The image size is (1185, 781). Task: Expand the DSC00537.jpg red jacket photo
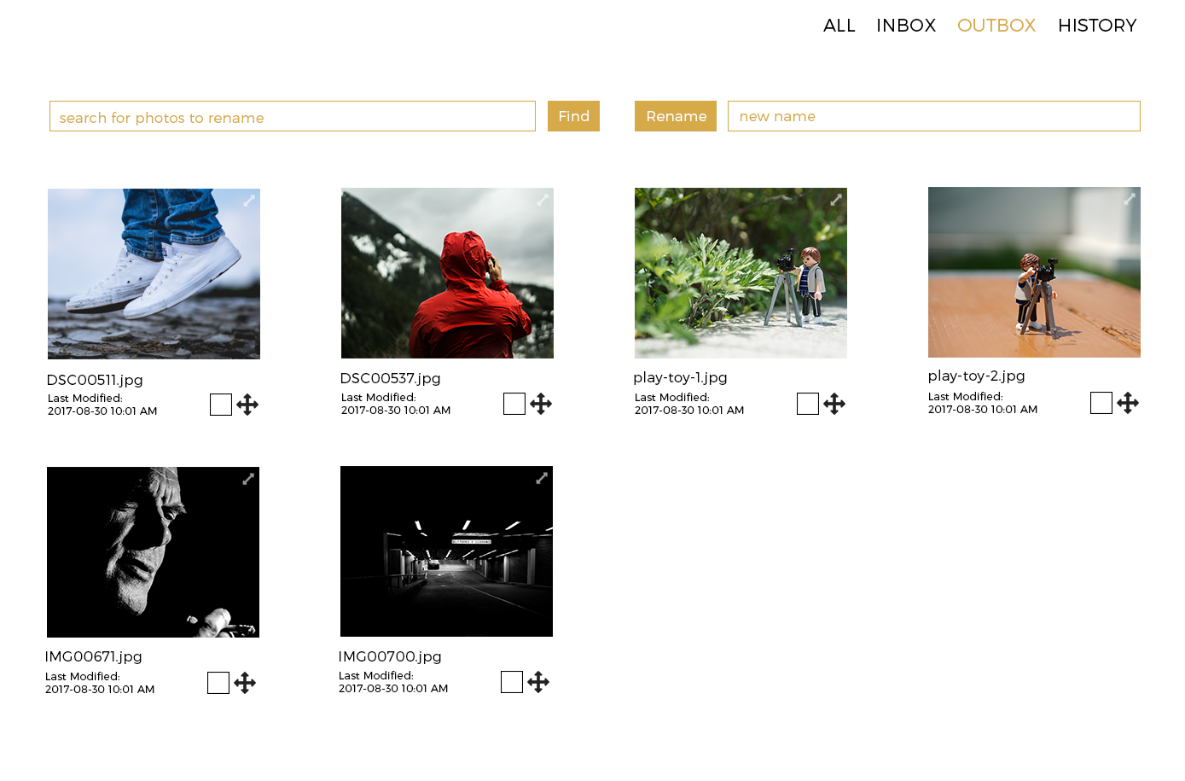pos(543,199)
